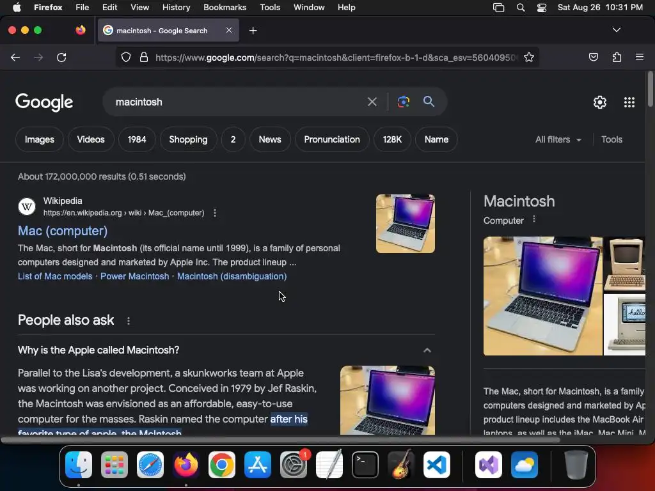This screenshot has height=491, width=655.
Task: Open a new tab with plus button
Action: pos(253,31)
